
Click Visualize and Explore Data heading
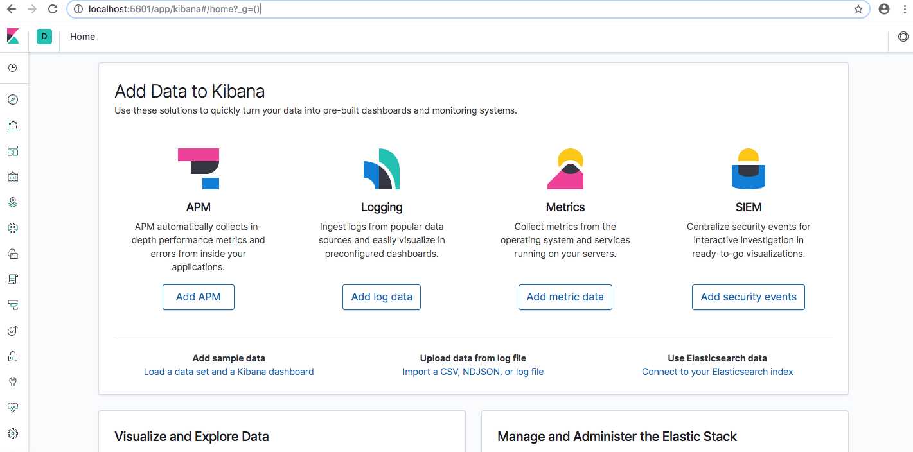click(x=191, y=437)
